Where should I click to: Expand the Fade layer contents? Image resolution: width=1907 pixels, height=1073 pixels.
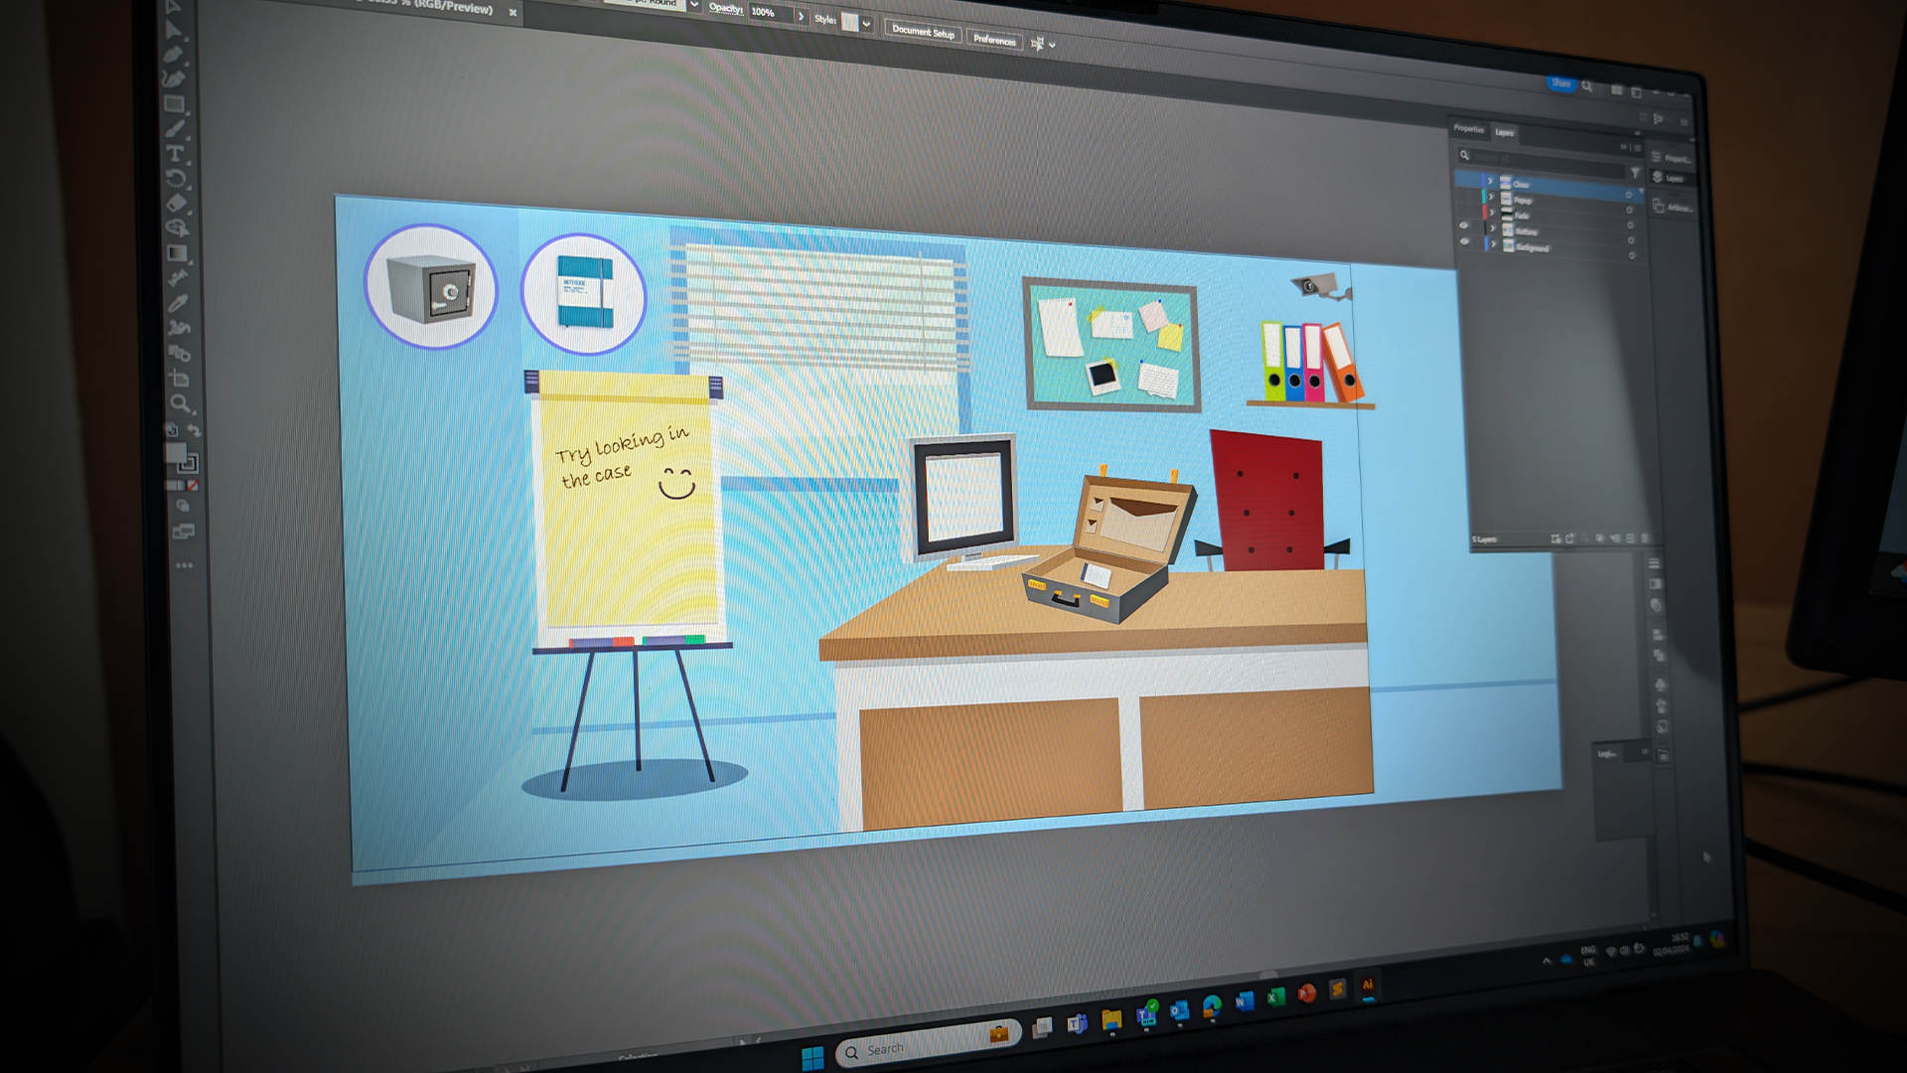click(x=1491, y=213)
